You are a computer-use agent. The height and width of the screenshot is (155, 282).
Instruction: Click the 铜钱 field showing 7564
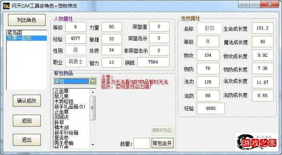click(153, 62)
